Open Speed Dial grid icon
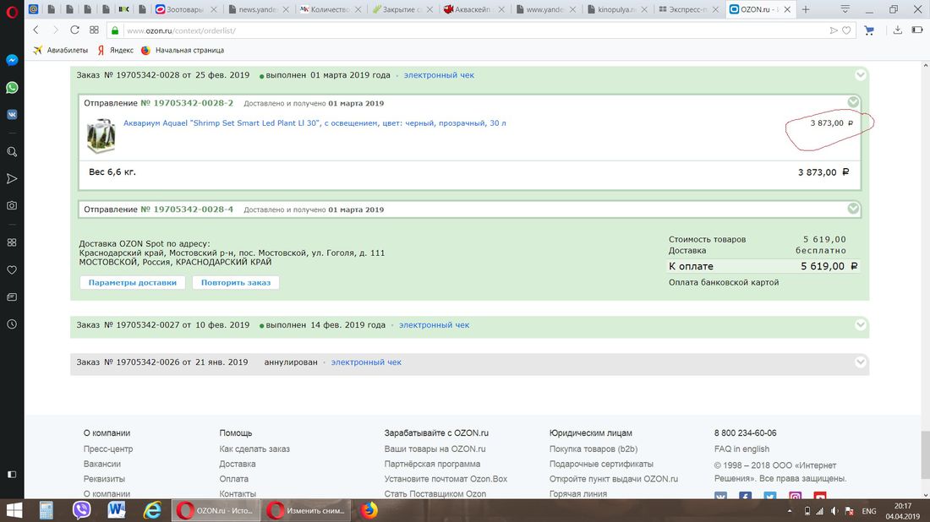The width and height of the screenshot is (930, 522). (x=95, y=30)
